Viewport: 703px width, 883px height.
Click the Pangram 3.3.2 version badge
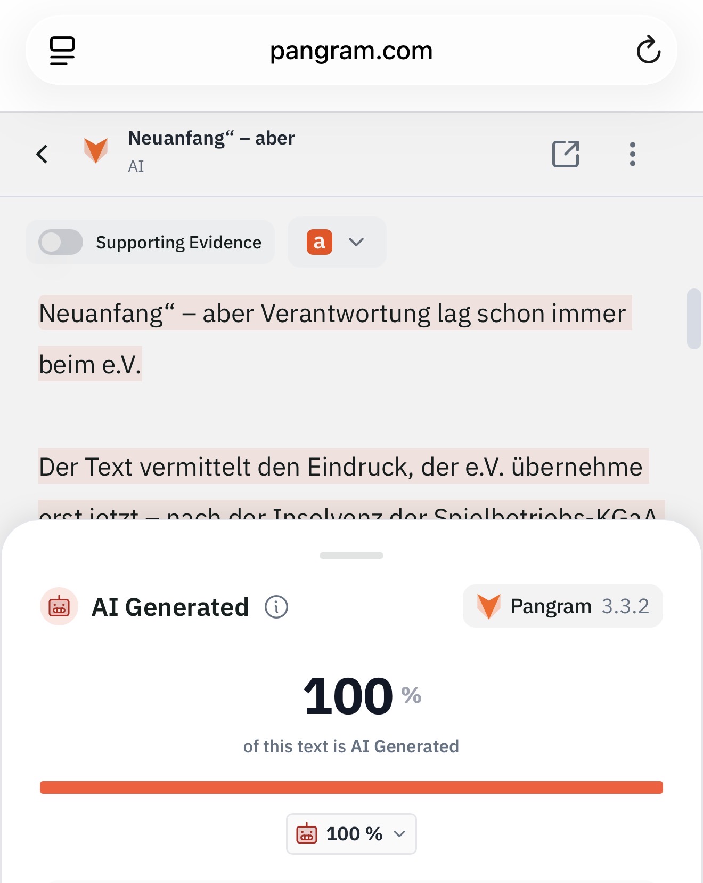tap(563, 606)
